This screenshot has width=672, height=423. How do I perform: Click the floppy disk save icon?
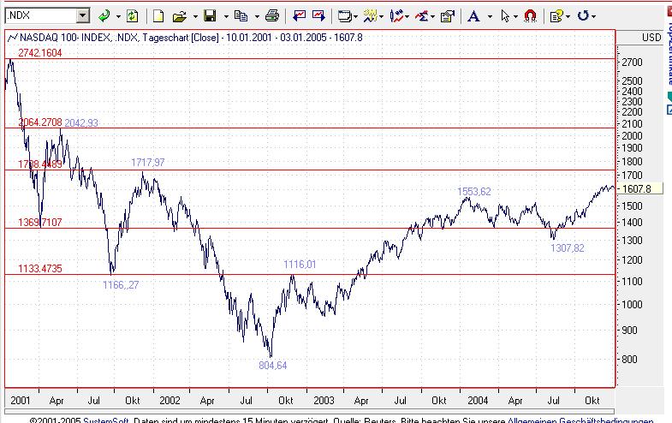click(x=210, y=16)
